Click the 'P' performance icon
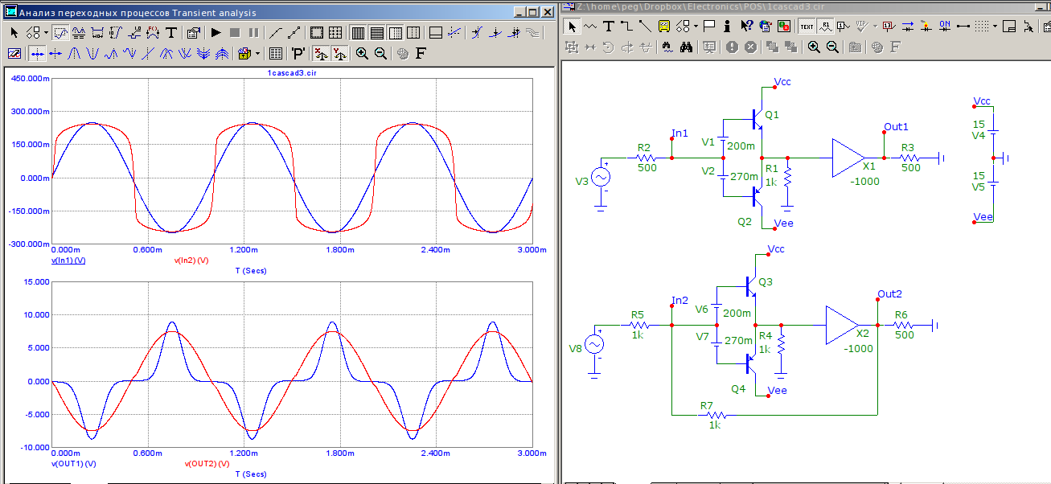1051x484 pixels. tap(298, 54)
